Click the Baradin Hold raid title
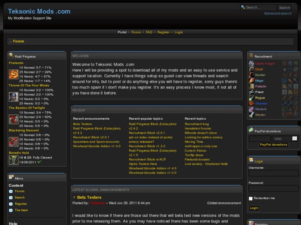301x225 pixels. [x=19, y=153]
